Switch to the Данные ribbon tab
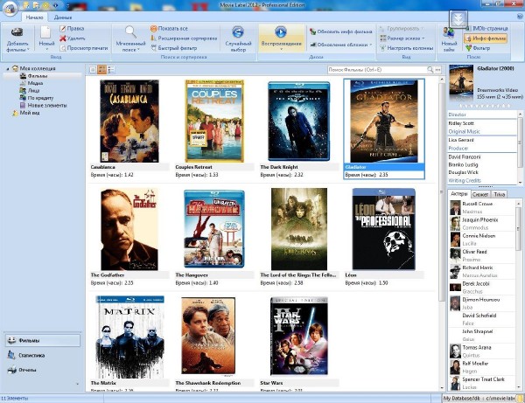This screenshot has width=525, height=403. 63,17
